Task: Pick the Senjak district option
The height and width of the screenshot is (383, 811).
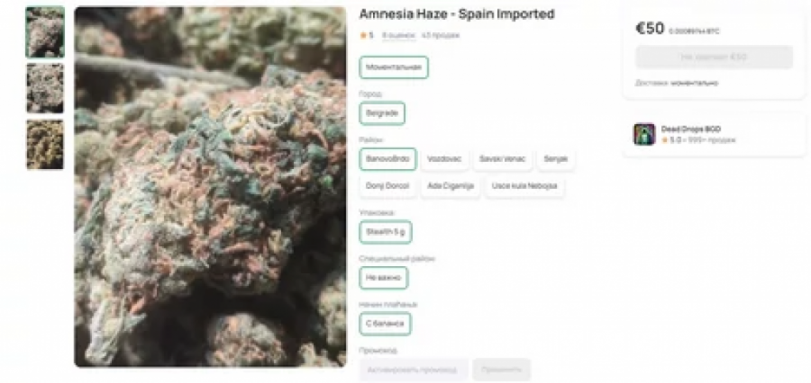Action: 555,159
